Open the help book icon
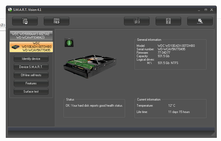Image resolution: width=221 pixels, height=141 pixels. pyautogui.click(x=137, y=21)
